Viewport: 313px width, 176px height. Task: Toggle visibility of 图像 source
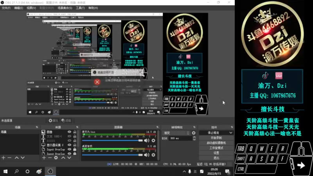(x=70, y=132)
